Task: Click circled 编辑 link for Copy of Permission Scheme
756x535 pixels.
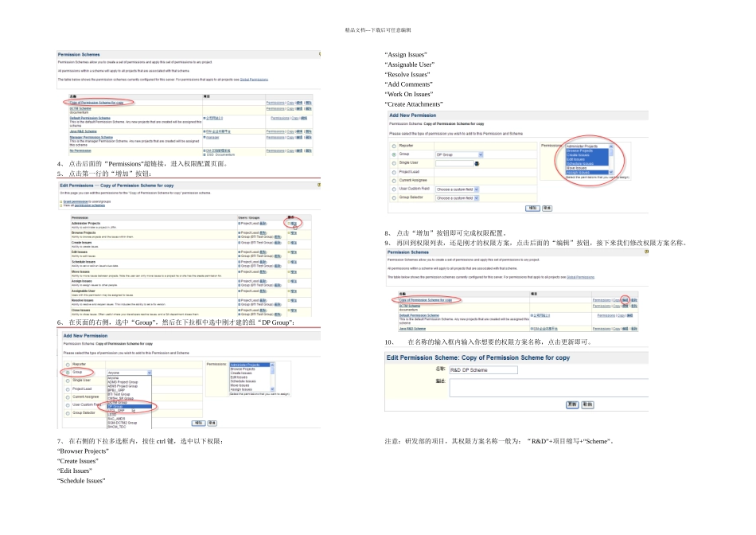Action: pyautogui.click(x=625, y=300)
